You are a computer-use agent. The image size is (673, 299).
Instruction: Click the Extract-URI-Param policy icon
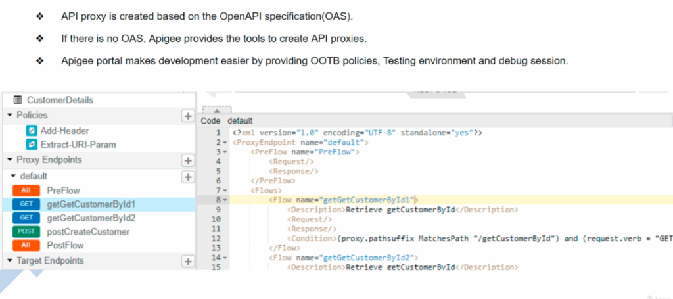32,144
